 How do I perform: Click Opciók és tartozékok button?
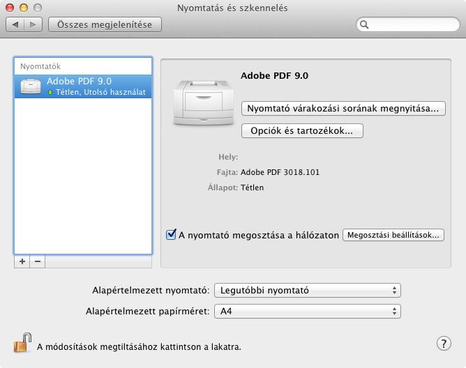click(x=302, y=131)
